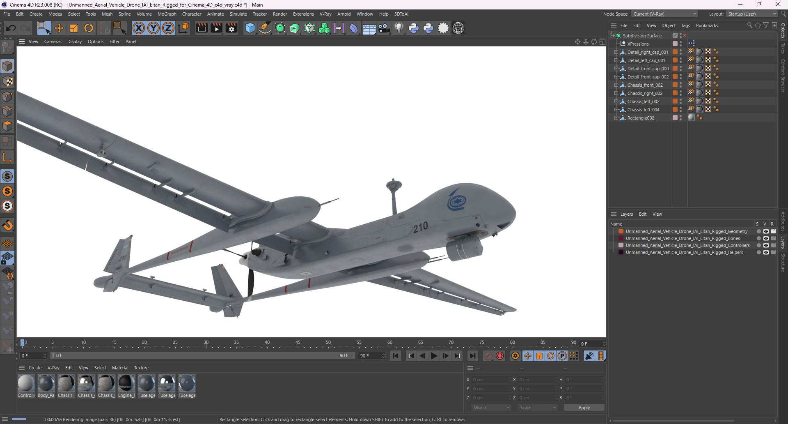788x424 pixels.
Task: Toggle Z axis lock
Action: click(x=168, y=28)
